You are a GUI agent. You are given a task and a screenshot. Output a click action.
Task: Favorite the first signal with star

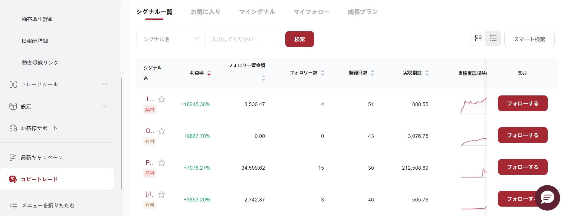click(162, 99)
